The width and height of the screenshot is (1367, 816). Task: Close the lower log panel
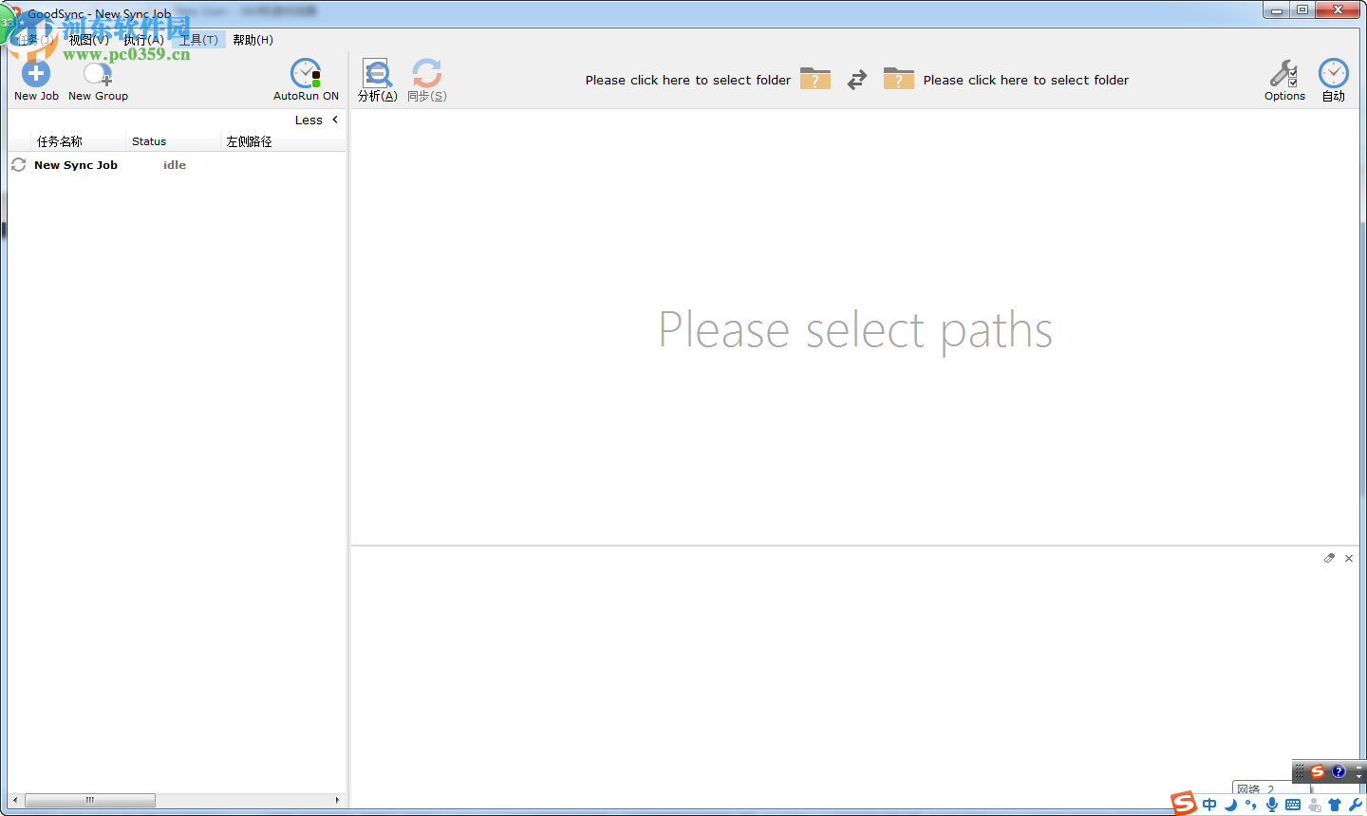tap(1349, 558)
